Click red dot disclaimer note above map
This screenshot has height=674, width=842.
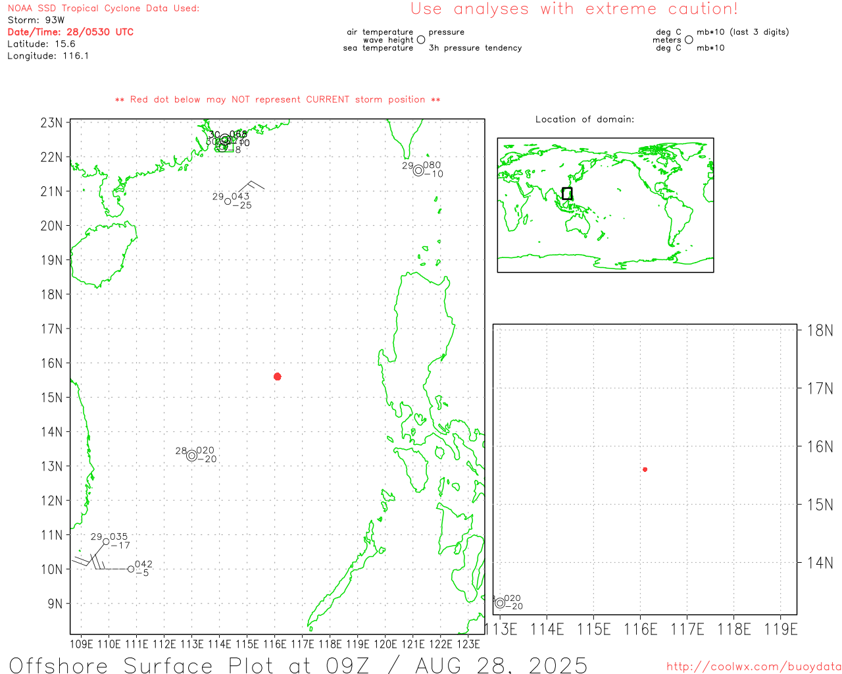pyautogui.click(x=278, y=99)
